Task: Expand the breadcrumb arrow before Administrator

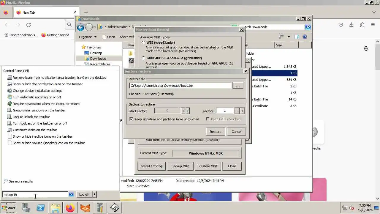Action: tap(105, 27)
